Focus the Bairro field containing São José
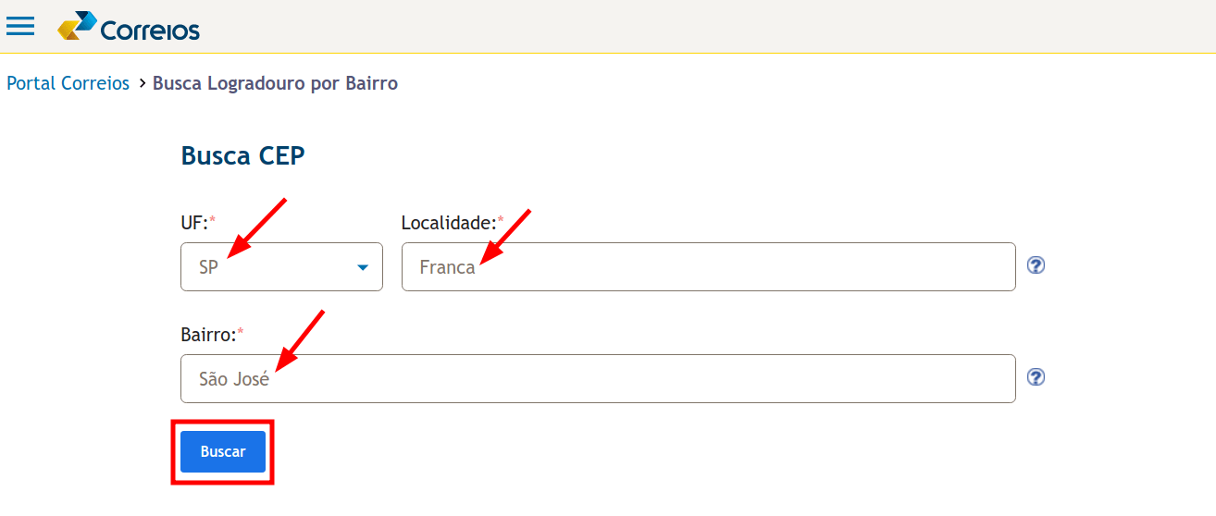Image resolution: width=1216 pixels, height=516 pixels. (x=597, y=379)
